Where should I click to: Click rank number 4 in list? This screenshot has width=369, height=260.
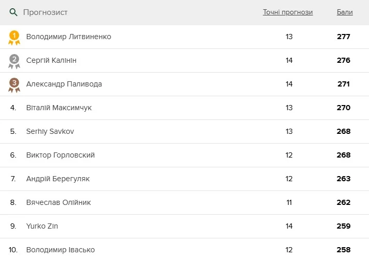tap(13, 108)
